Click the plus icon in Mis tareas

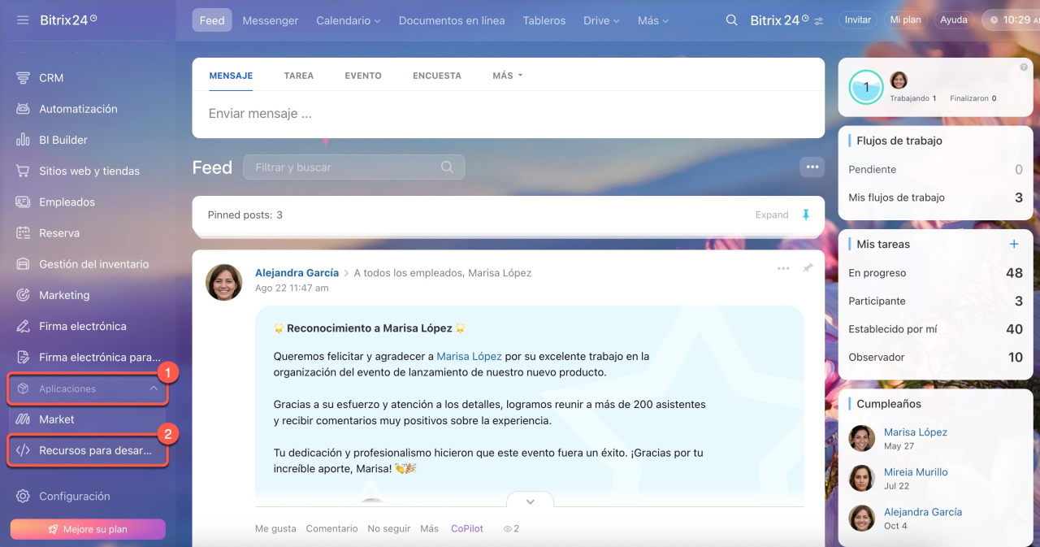pyautogui.click(x=1013, y=244)
